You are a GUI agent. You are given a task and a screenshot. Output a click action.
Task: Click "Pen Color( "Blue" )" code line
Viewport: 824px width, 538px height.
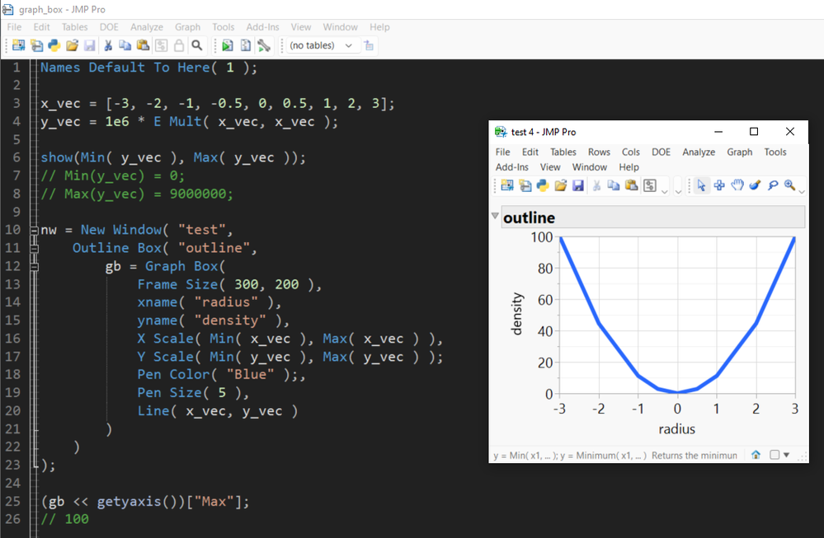pos(218,374)
